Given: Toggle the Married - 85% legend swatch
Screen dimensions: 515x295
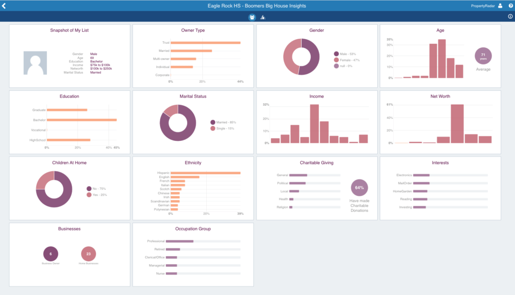Looking at the screenshot, I should coord(213,122).
